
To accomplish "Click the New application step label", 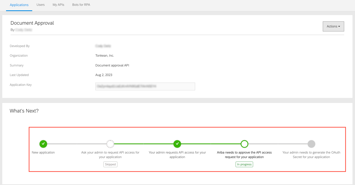I will (x=43, y=153).
